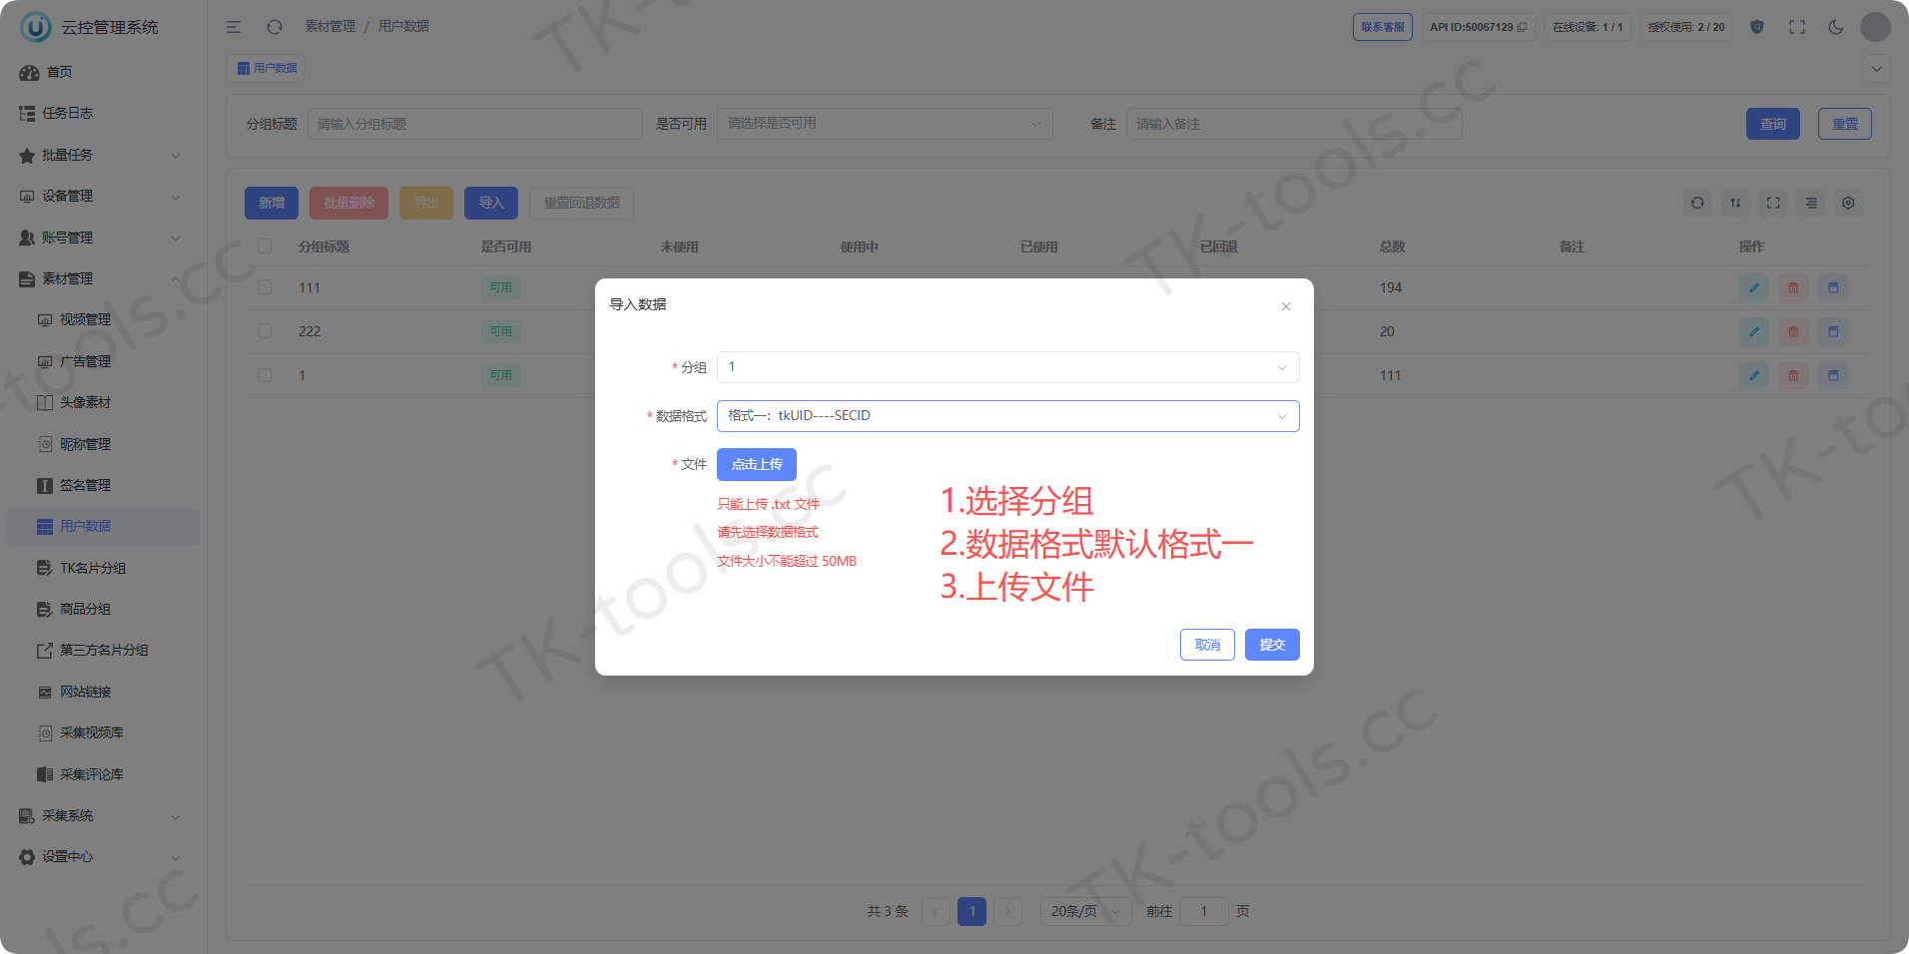Click the 批量删除 button
The width and height of the screenshot is (1909, 954).
pyautogui.click(x=349, y=203)
